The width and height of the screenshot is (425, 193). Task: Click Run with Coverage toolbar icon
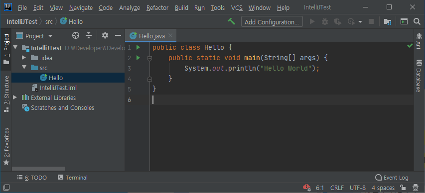[x=338, y=22]
